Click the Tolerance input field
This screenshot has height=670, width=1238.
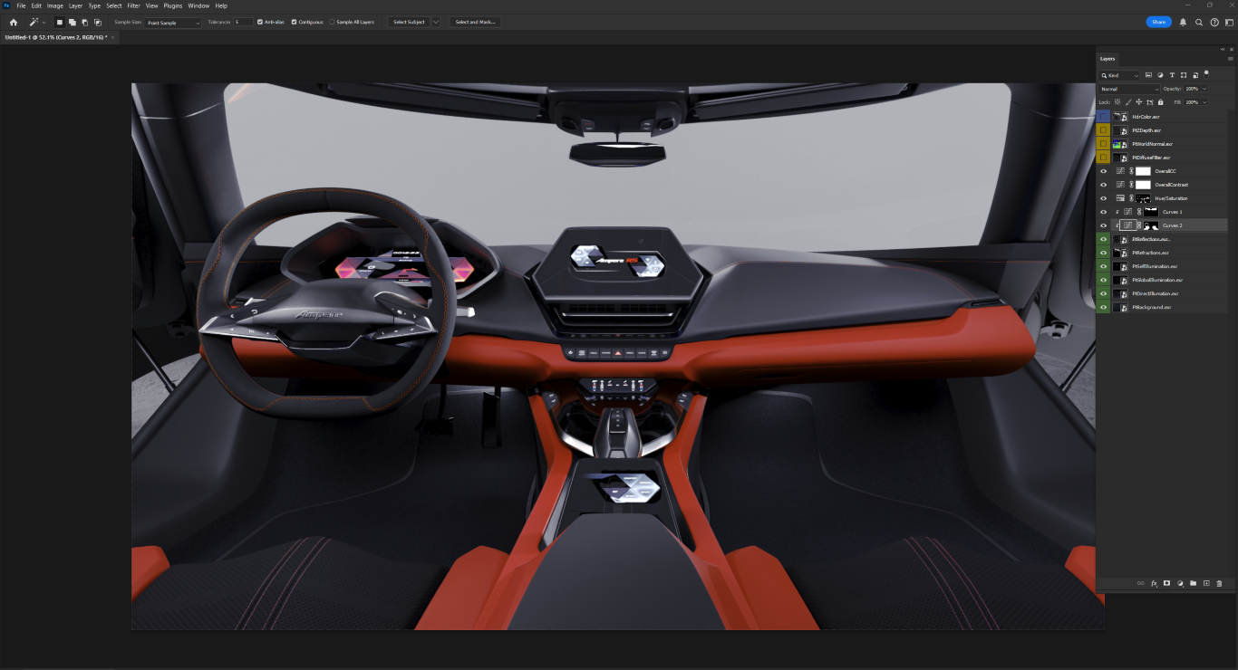(x=243, y=22)
